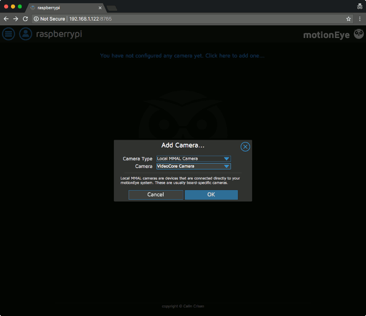Click the Not Secure badge in address bar
This screenshot has height=316, width=366.
coord(49,19)
